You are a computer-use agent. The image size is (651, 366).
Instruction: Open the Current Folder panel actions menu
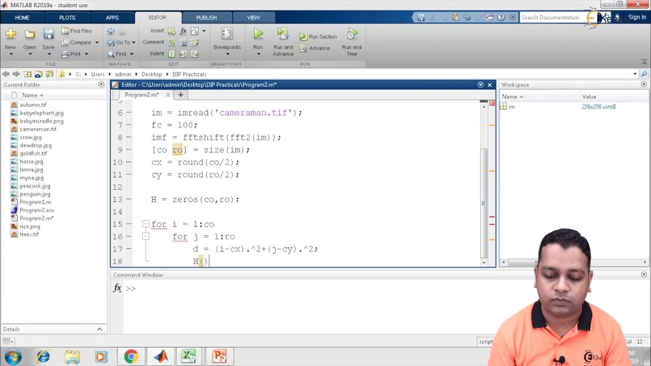[x=101, y=85]
